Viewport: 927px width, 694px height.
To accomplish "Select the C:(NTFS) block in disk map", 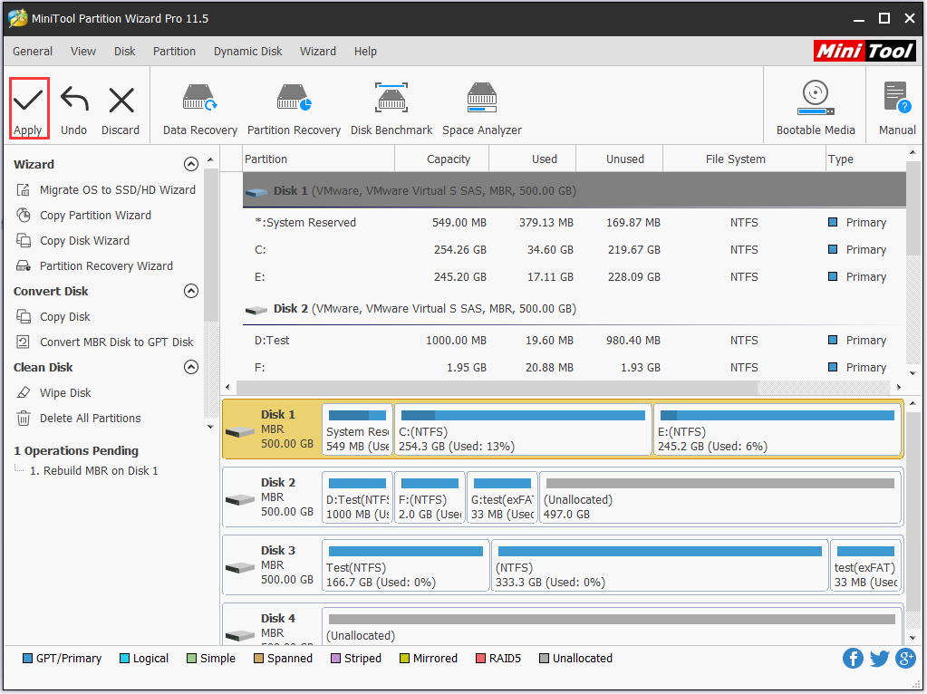I will pos(523,429).
